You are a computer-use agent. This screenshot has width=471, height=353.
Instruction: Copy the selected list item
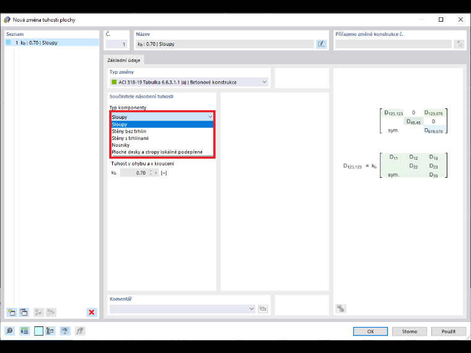coord(24,312)
